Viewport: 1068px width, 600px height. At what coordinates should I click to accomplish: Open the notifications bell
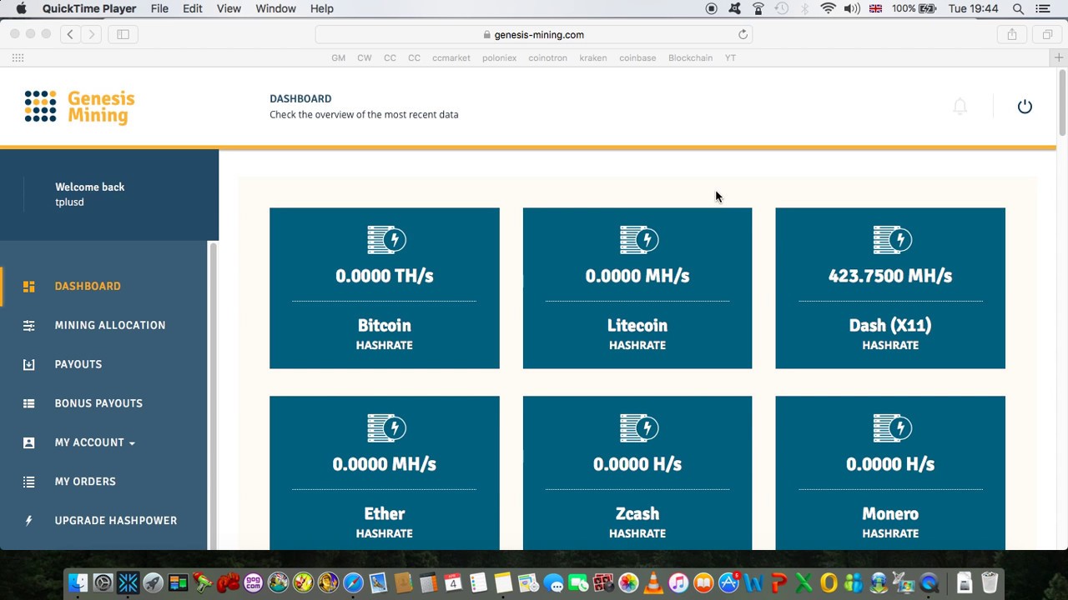tap(960, 107)
